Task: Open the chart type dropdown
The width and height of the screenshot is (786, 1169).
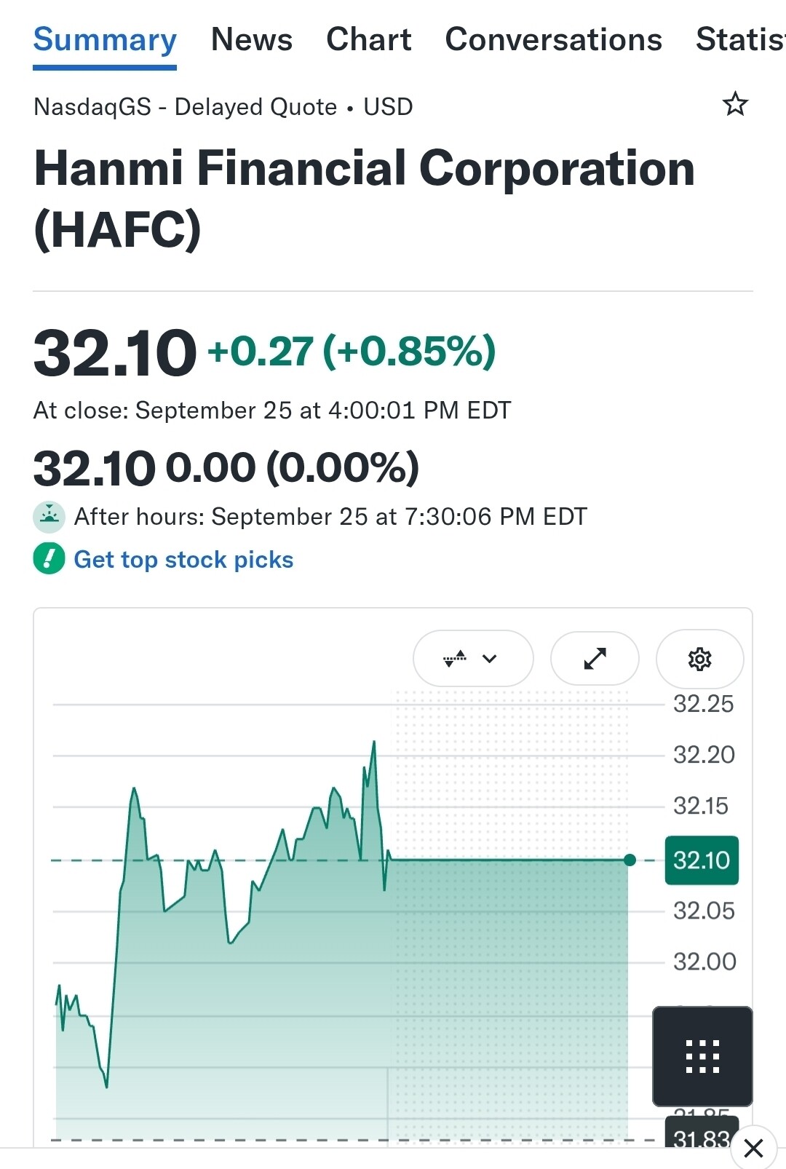Action: [473, 659]
